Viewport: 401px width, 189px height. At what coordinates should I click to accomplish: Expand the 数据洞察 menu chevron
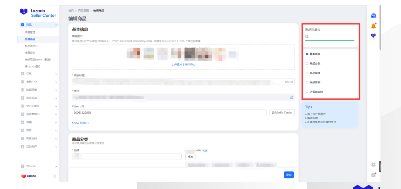56,90
